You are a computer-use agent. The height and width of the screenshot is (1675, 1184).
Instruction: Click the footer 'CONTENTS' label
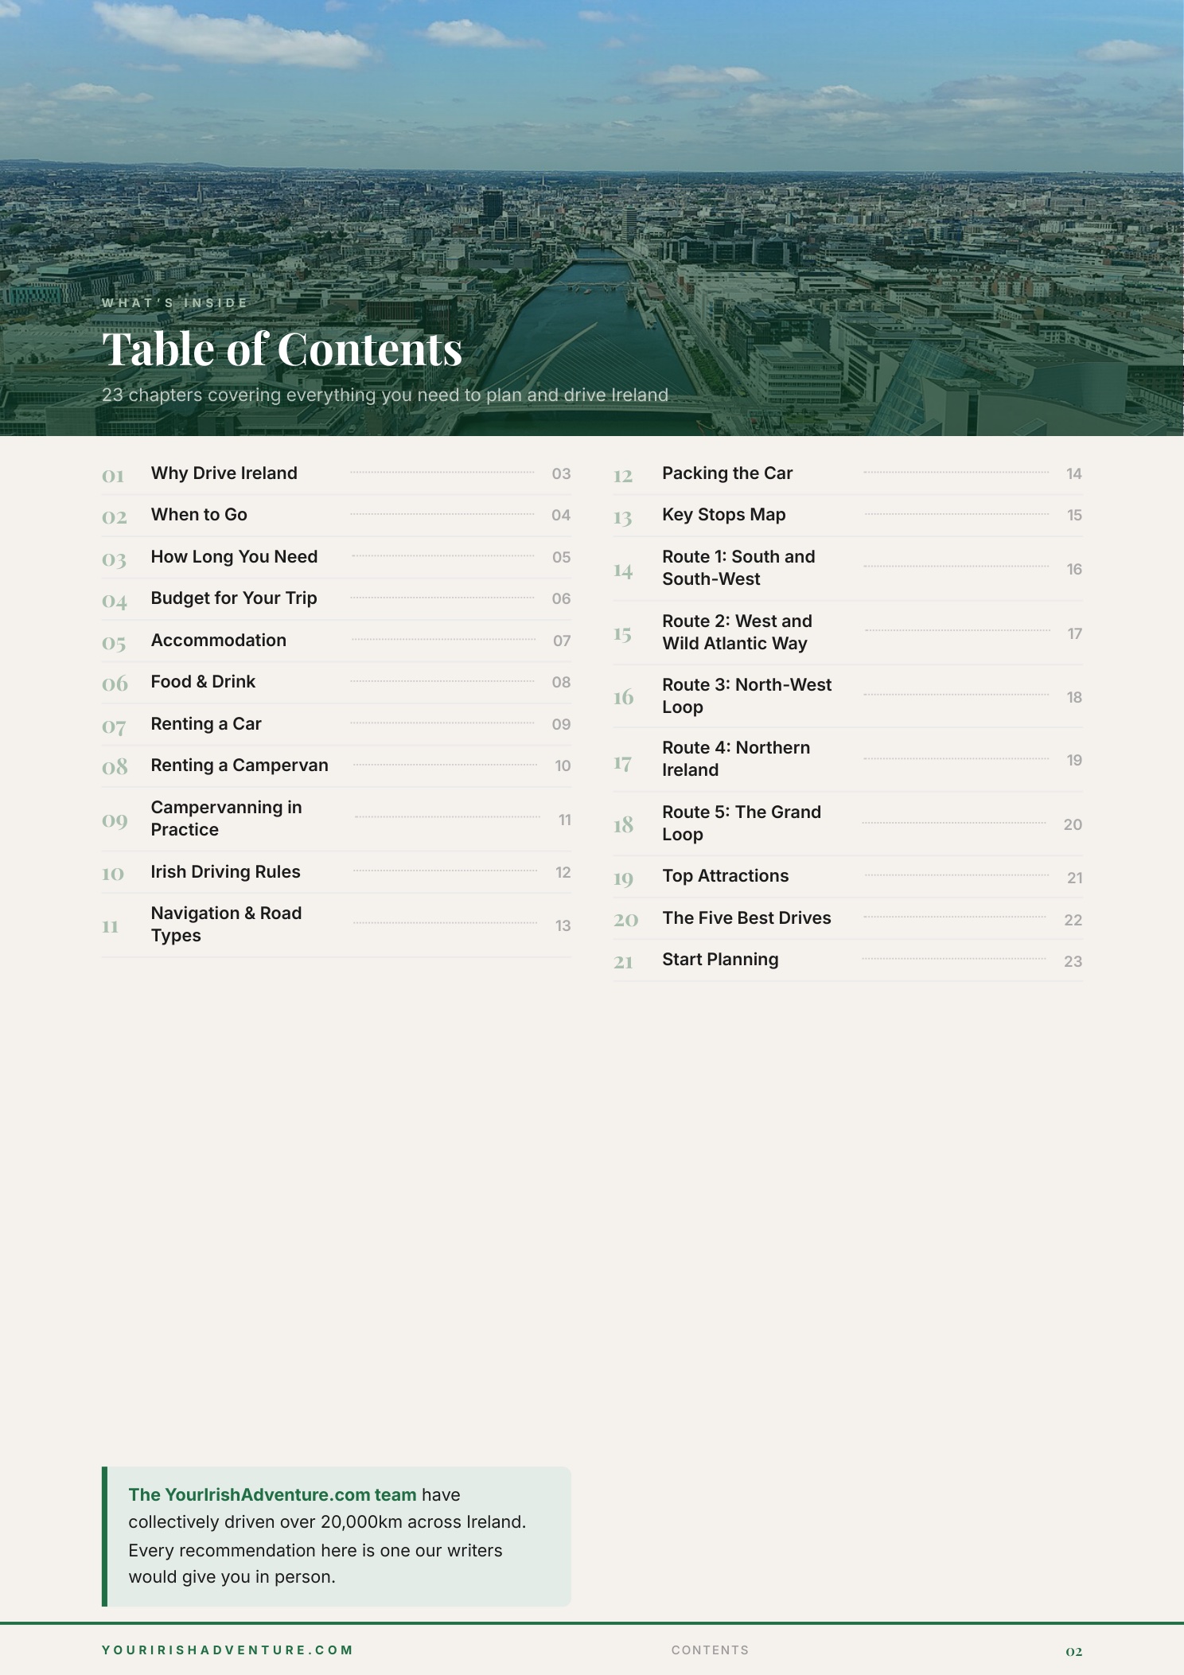(x=710, y=1650)
